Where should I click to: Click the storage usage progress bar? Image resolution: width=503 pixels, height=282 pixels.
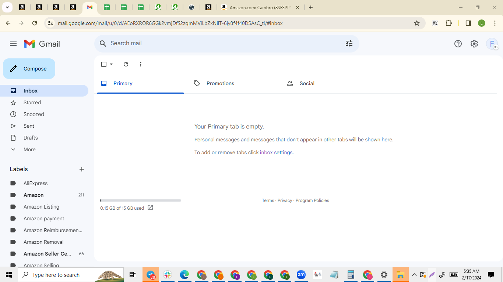click(141, 200)
